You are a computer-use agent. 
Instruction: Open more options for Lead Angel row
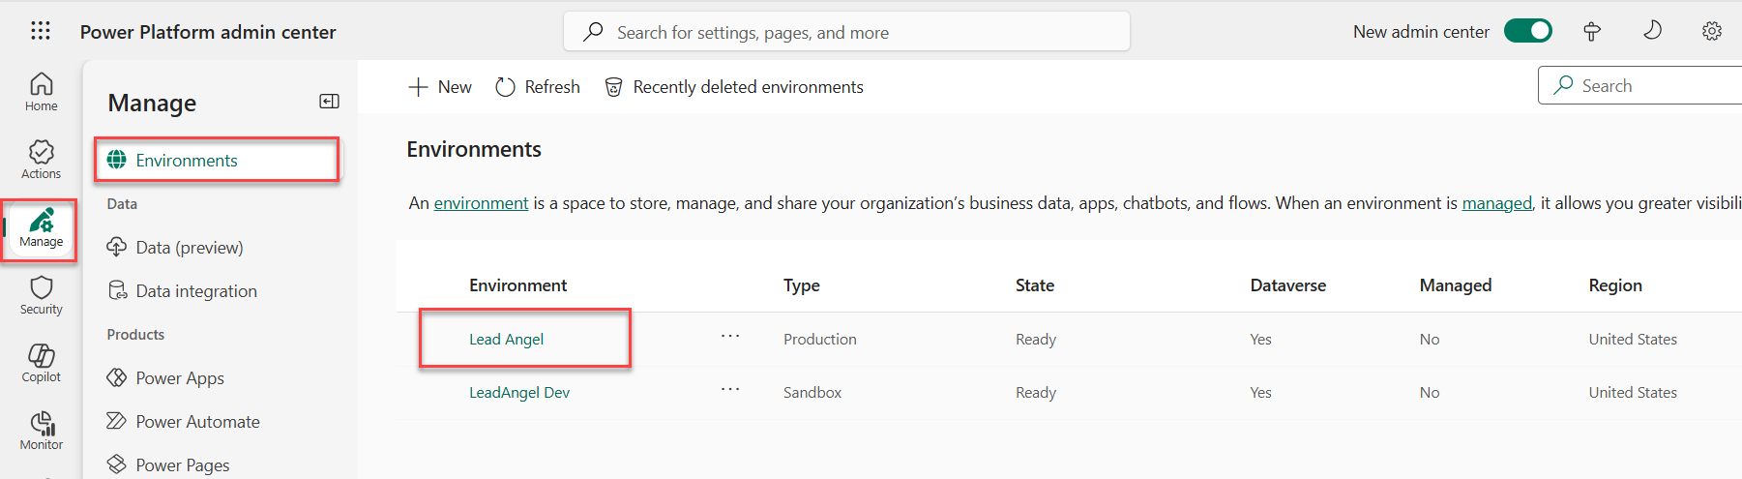(730, 337)
